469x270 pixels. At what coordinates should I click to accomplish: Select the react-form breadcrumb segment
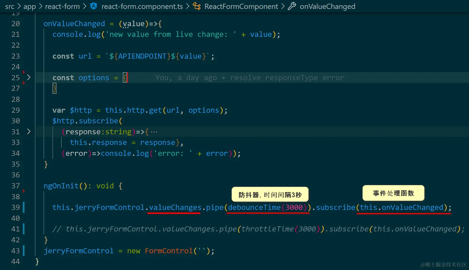point(63,6)
